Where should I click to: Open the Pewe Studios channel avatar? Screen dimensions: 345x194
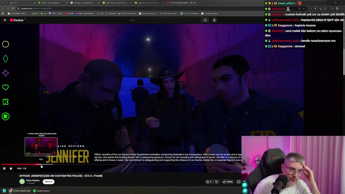click(22, 182)
